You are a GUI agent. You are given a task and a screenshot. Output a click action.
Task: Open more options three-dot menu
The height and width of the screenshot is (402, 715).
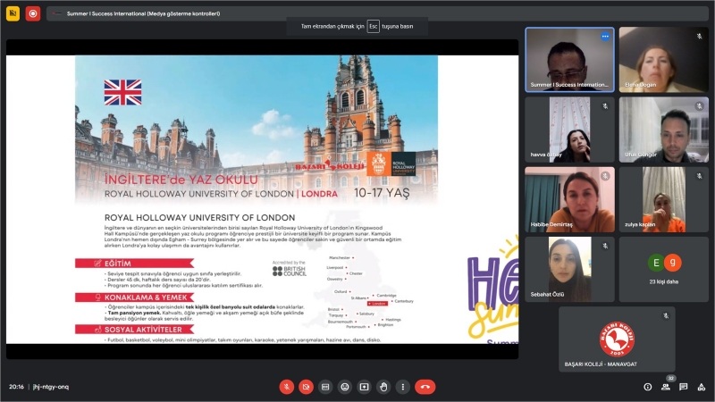pyautogui.click(x=403, y=387)
